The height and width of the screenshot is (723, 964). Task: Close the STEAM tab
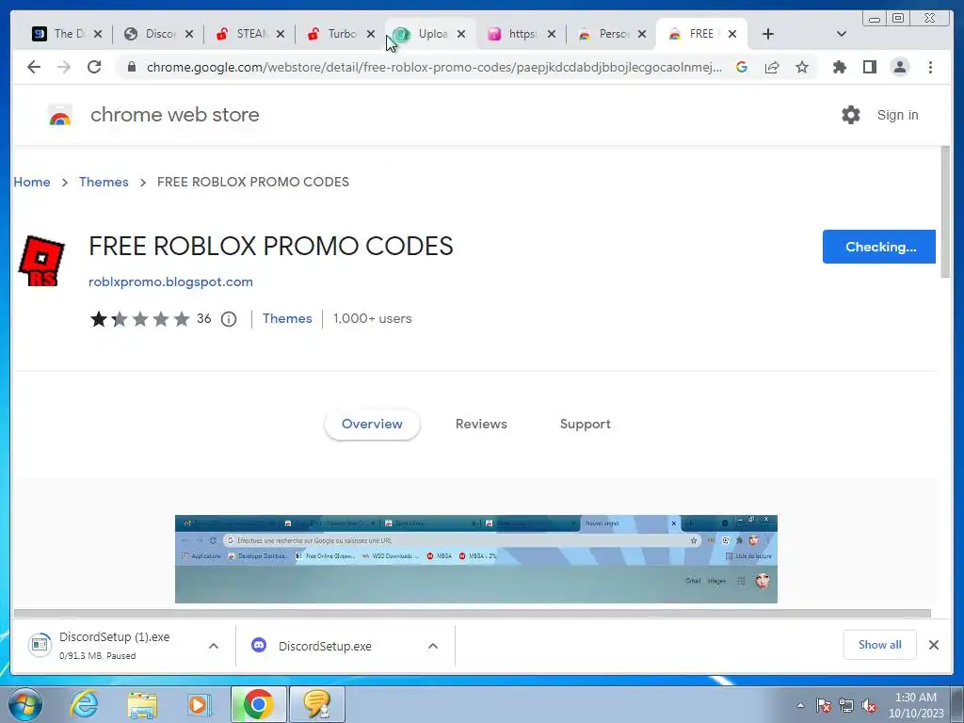[x=281, y=35]
